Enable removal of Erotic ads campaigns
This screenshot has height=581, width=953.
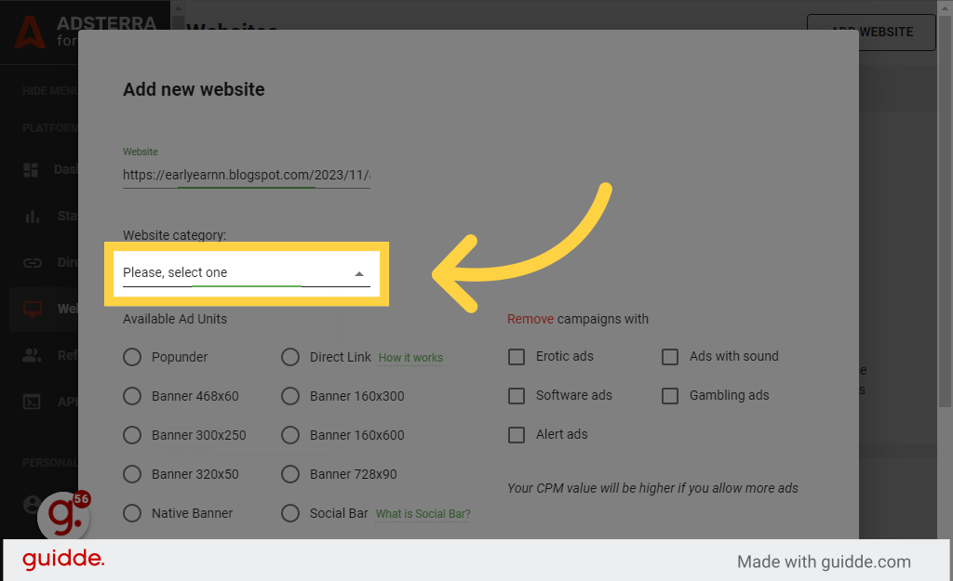[517, 356]
